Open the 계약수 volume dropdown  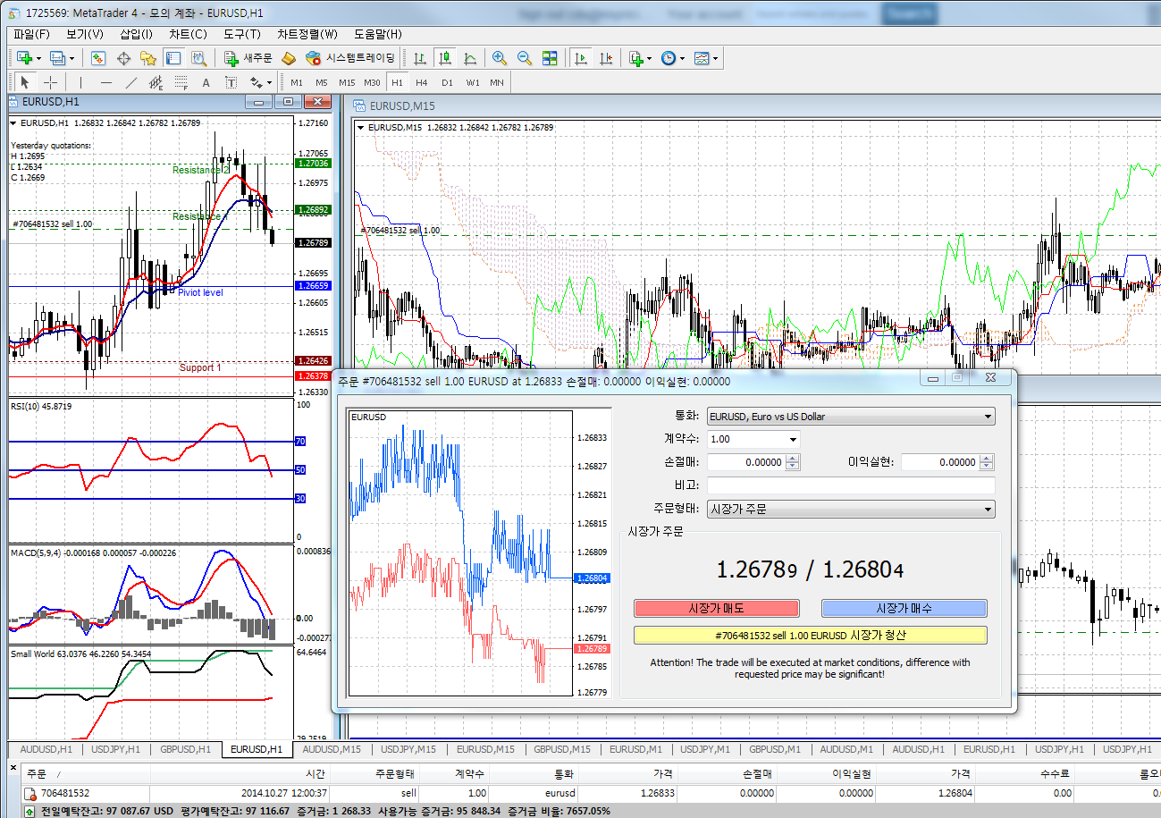click(793, 440)
